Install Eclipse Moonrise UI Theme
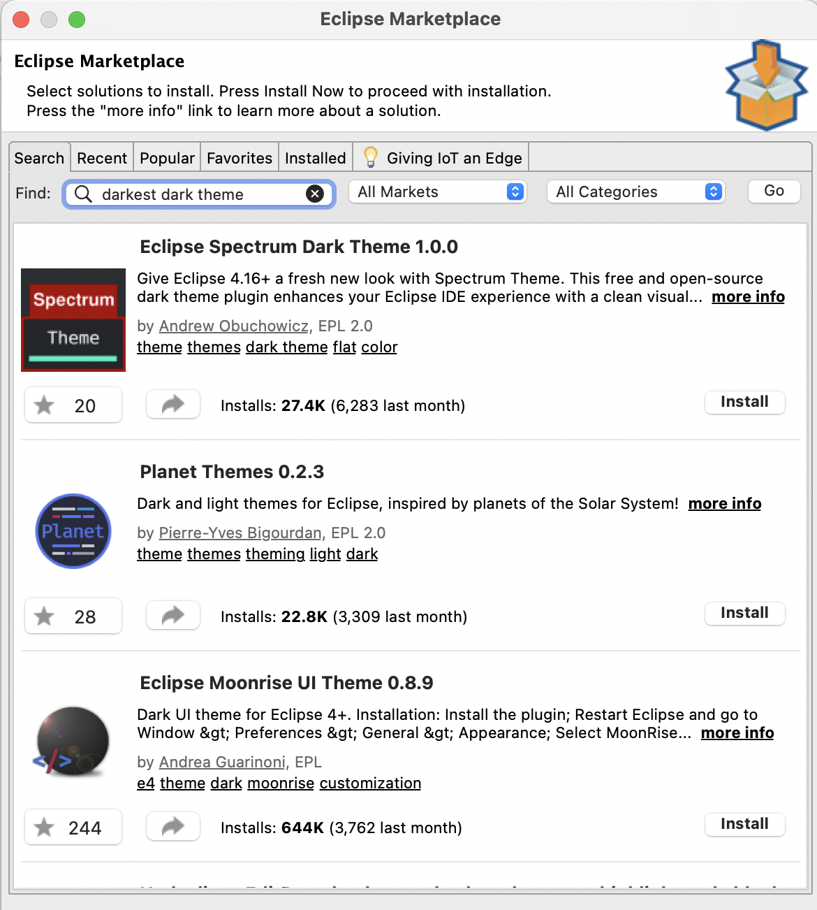The width and height of the screenshot is (817, 910). (744, 824)
